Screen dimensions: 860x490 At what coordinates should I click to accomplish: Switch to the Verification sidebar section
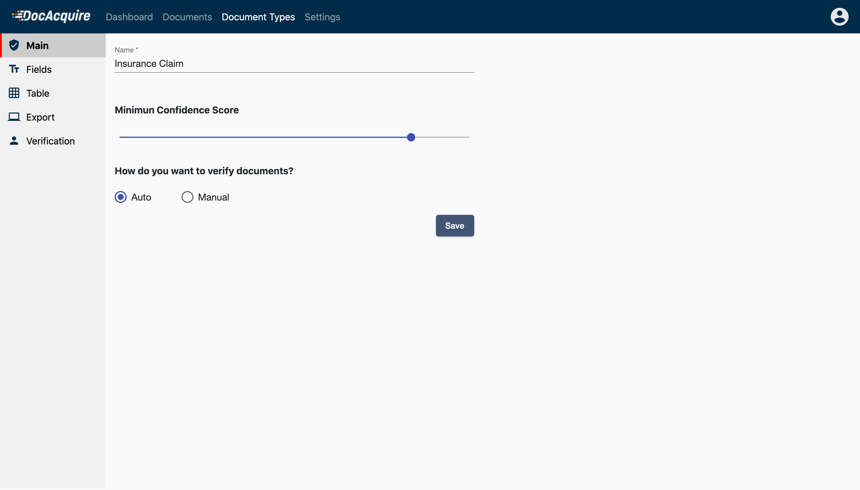coord(50,141)
